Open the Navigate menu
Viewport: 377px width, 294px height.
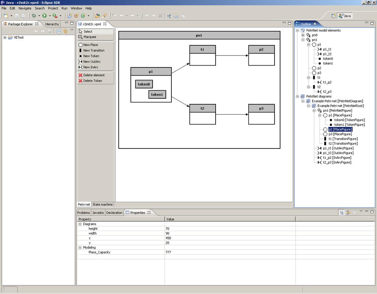tap(25, 8)
